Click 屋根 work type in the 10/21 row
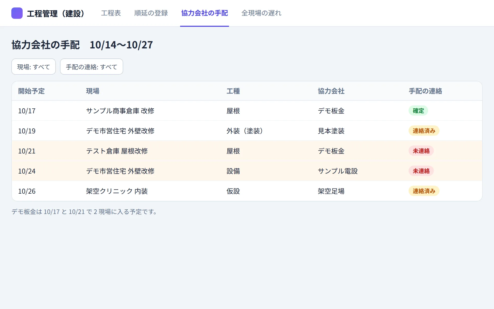Screen dimensions: 494x309 coord(233,151)
